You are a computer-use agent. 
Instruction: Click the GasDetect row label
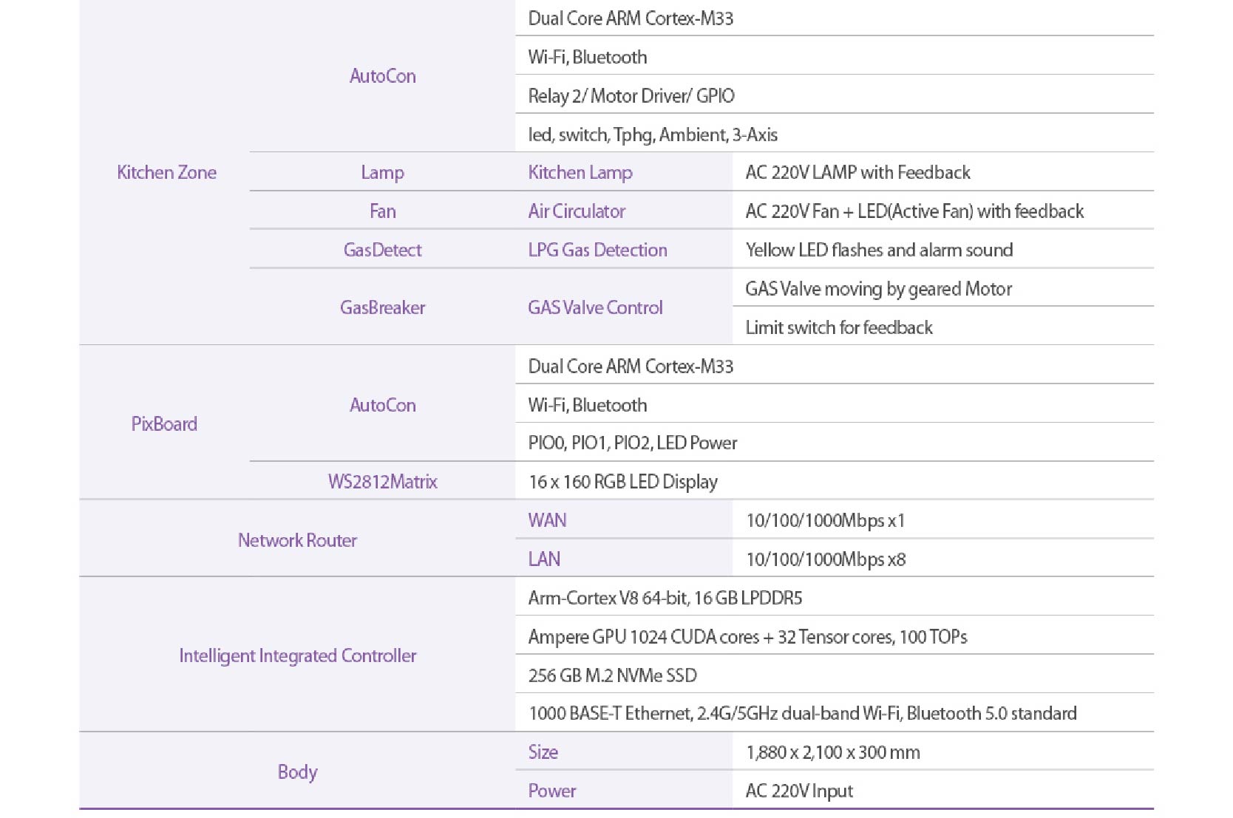(382, 250)
